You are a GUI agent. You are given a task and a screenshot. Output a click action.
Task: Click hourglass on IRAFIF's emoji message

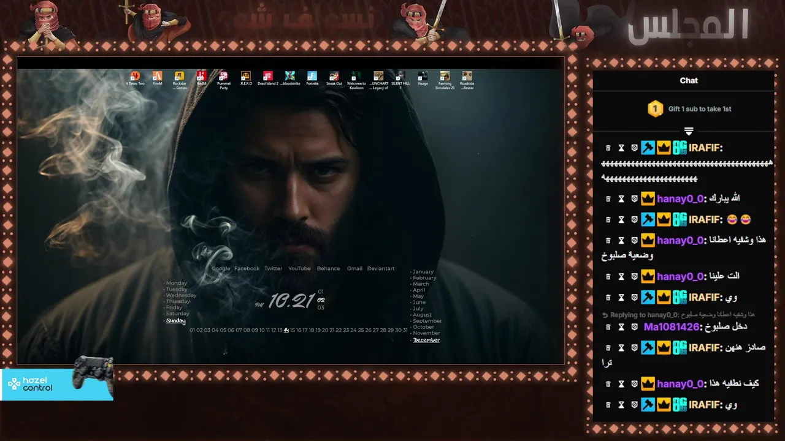(x=621, y=220)
